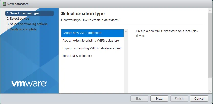Click the Back button
This screenshot has height=104, width=213.
pos(139,99)
